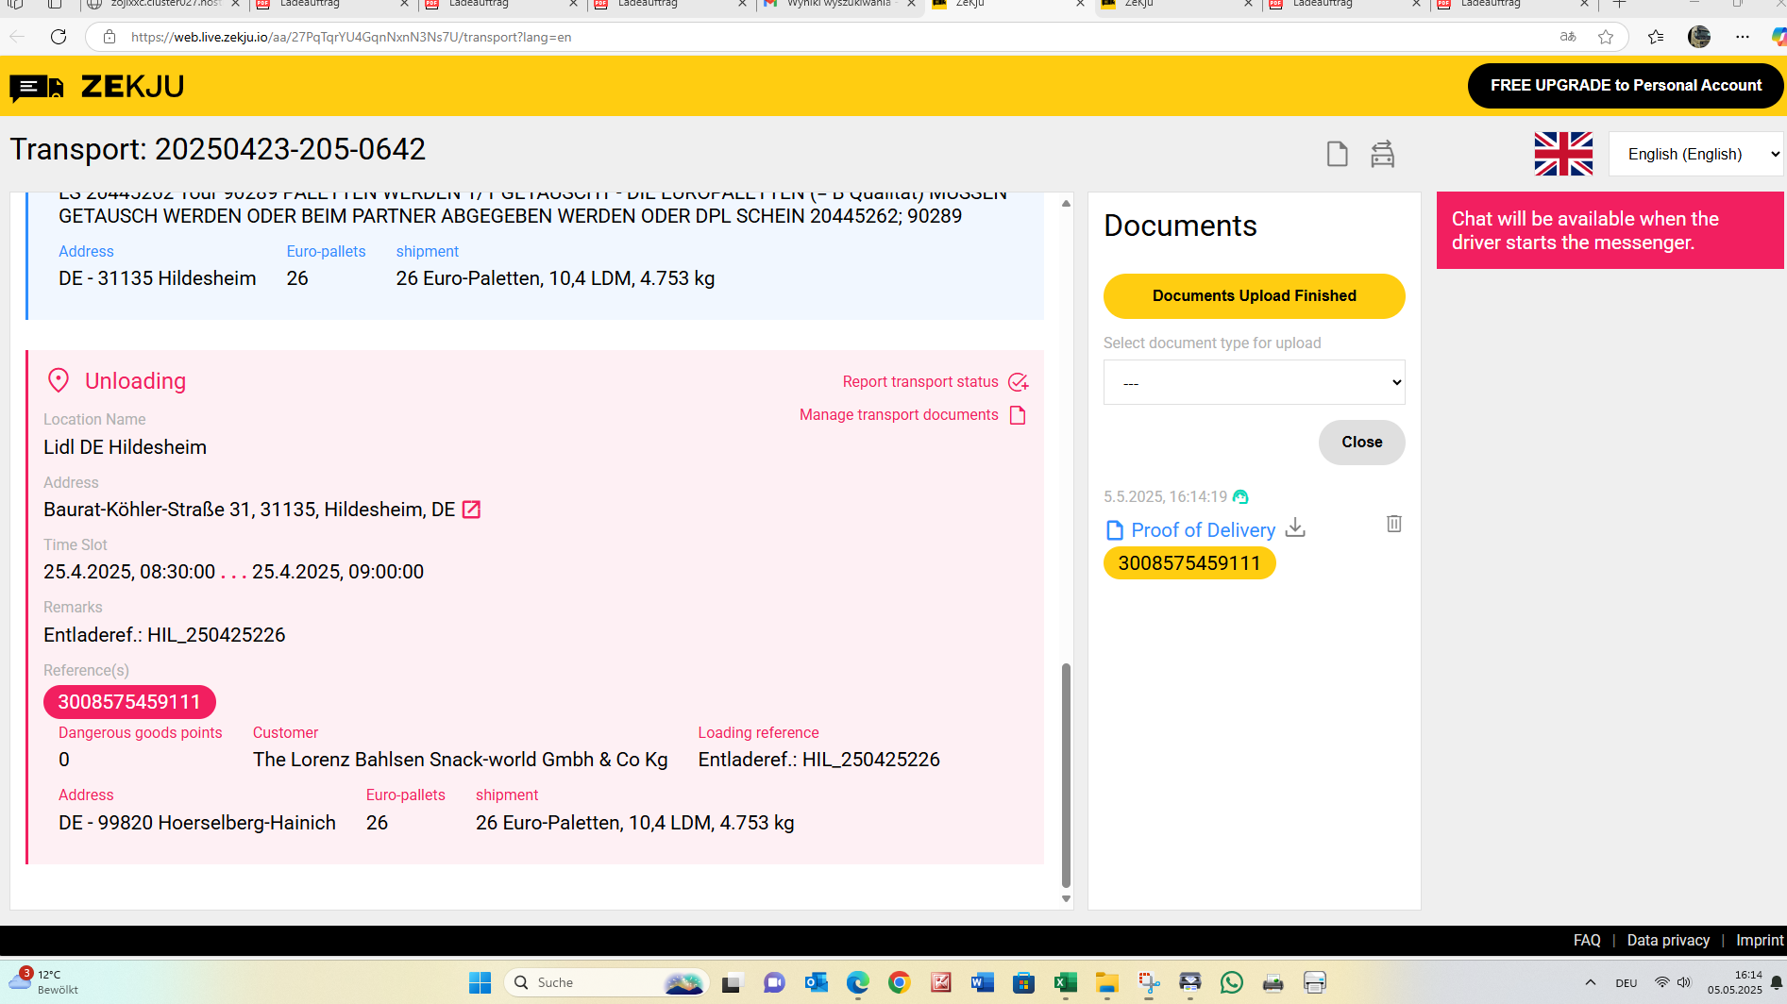The image size is (1787, 1004).
Task: Open Word from the taskbar
Action: (982, 982)
